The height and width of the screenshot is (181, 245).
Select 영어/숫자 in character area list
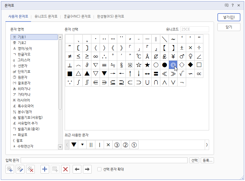tap(34, 49)
